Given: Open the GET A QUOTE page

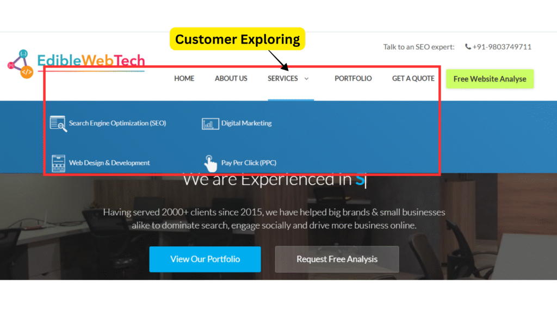Looking at the screenshot, I should [x=413, y=78].
